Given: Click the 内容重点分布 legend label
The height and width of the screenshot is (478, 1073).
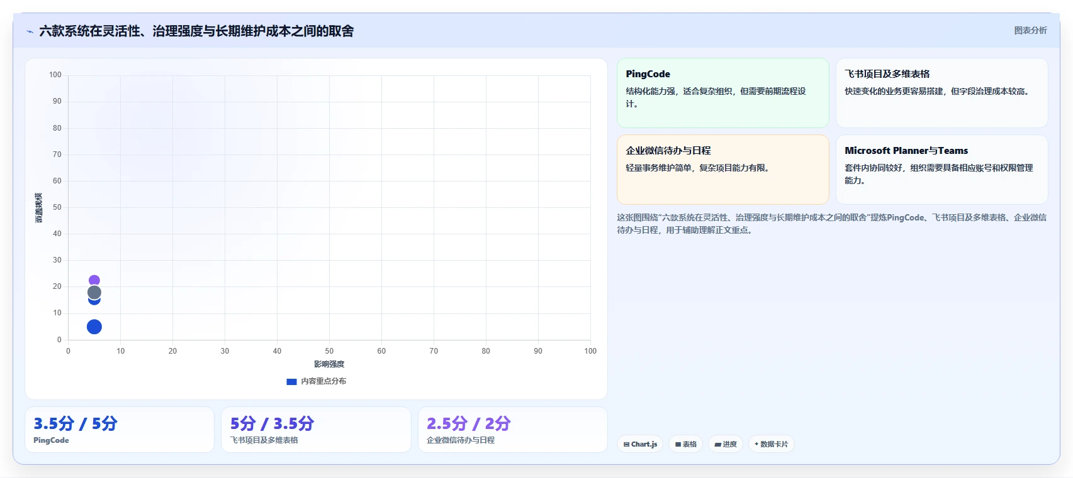Looking at the screenshot, I should click(x=323, y=381).
